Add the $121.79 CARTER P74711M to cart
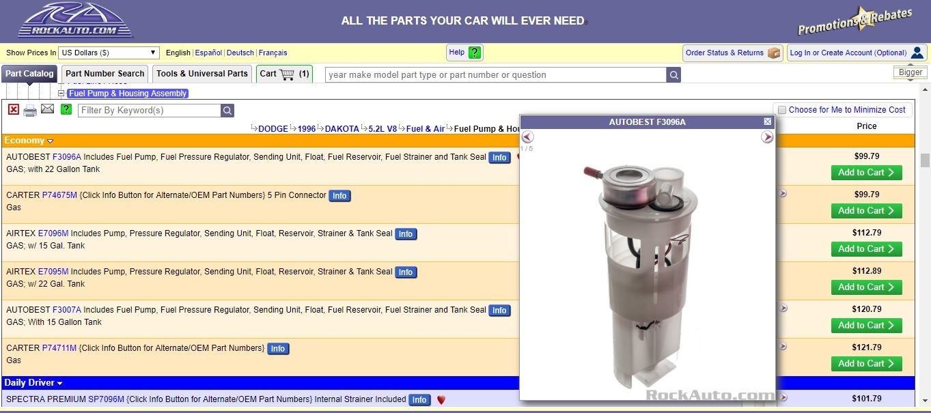This screenshot has height=413, width=931. click(x=866, y=364)
